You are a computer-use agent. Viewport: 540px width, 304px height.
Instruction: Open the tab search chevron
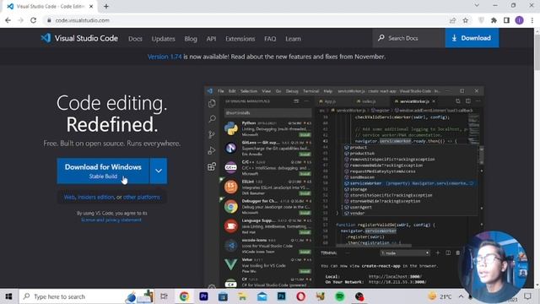(477, 6)
